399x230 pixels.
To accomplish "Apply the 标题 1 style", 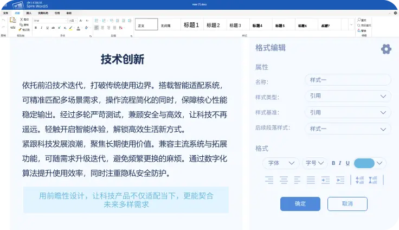I will pos(191,25).
